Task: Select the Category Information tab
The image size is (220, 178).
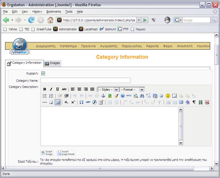Action: point(24,63)
